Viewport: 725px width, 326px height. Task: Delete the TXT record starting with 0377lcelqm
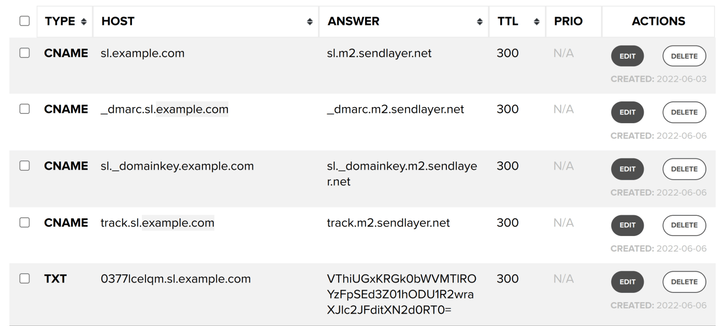tap(684, 281)
